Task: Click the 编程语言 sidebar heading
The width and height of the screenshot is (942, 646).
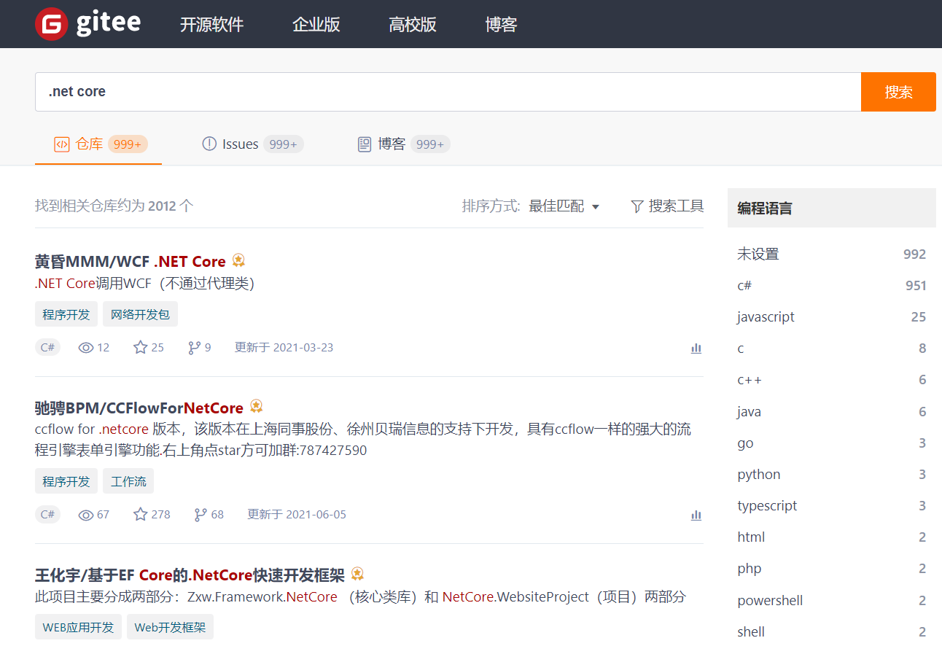Action: (765, 209)
